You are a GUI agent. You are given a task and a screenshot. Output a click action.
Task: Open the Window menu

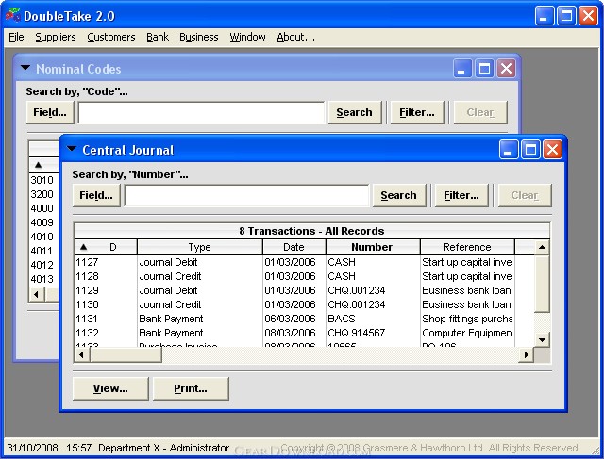click(x=247, y=37)
